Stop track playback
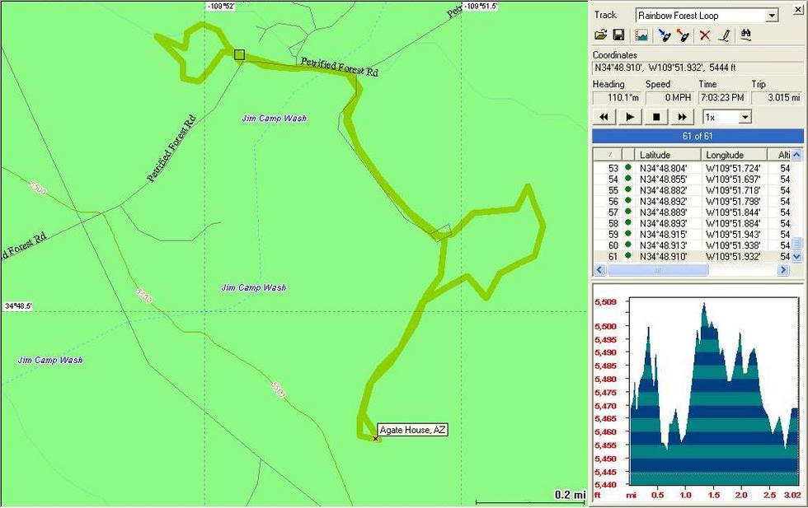The height and width of the screenshot is (508, 808). pyautogui.click(x=656, y=117)
